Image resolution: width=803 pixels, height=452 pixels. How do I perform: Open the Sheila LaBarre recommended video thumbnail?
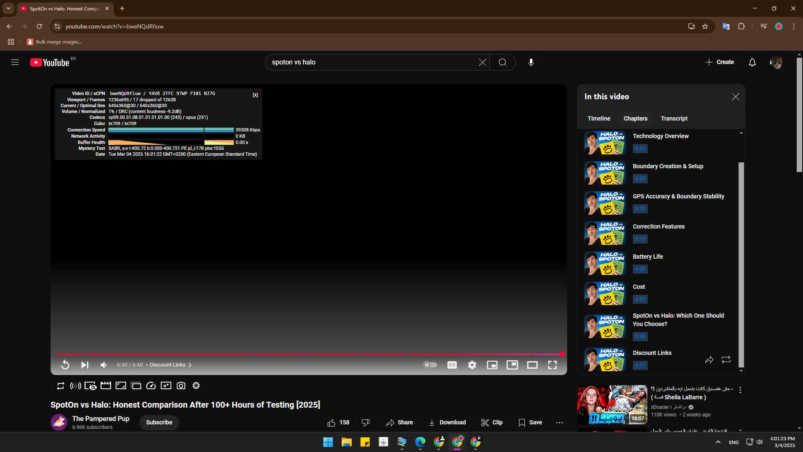612,405
